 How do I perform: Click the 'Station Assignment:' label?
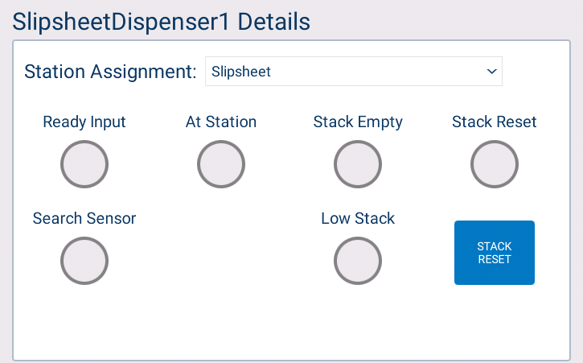pos(110,72)
